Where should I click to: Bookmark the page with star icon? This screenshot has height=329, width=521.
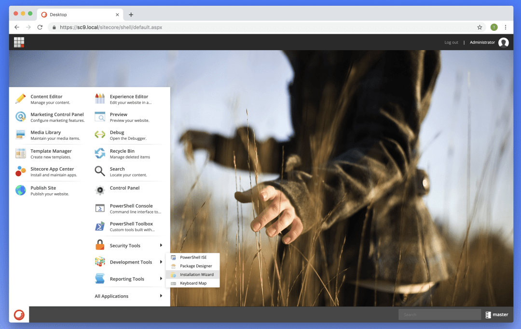tap(480, 27)
